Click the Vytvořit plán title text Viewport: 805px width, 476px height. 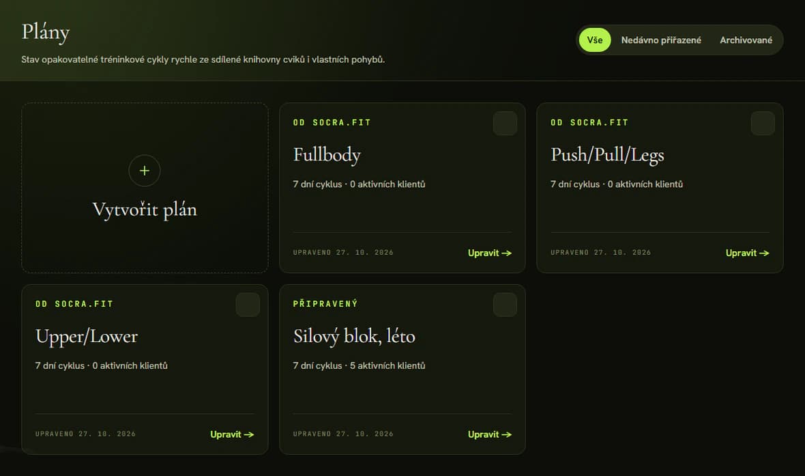[x=145, y=210]
